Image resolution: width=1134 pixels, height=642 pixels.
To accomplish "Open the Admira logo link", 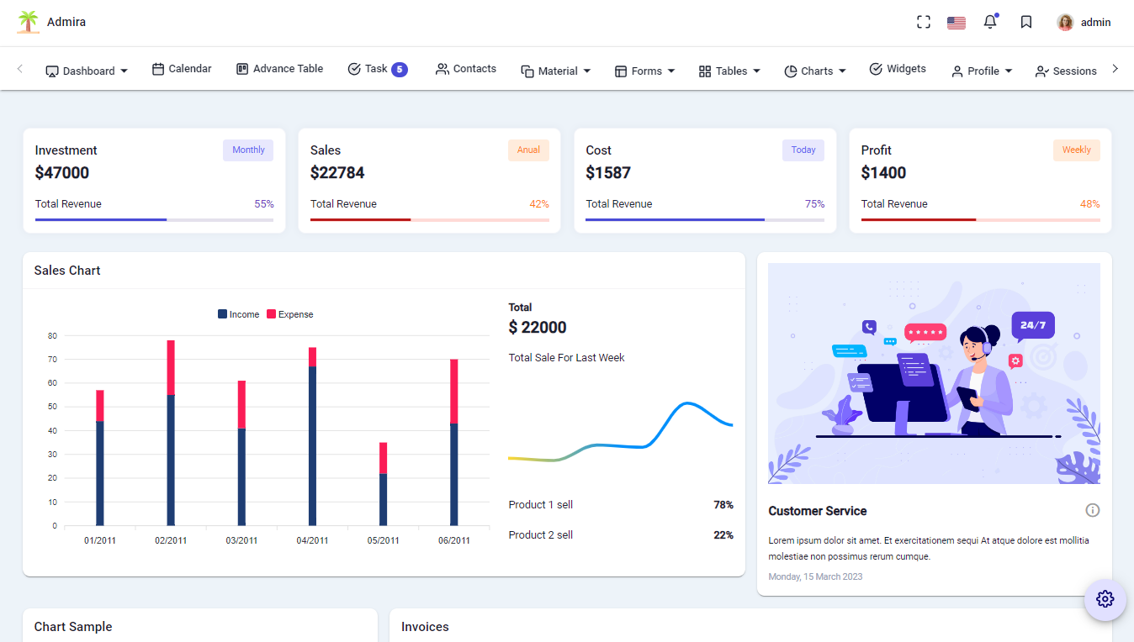I will tap(52, 22).
